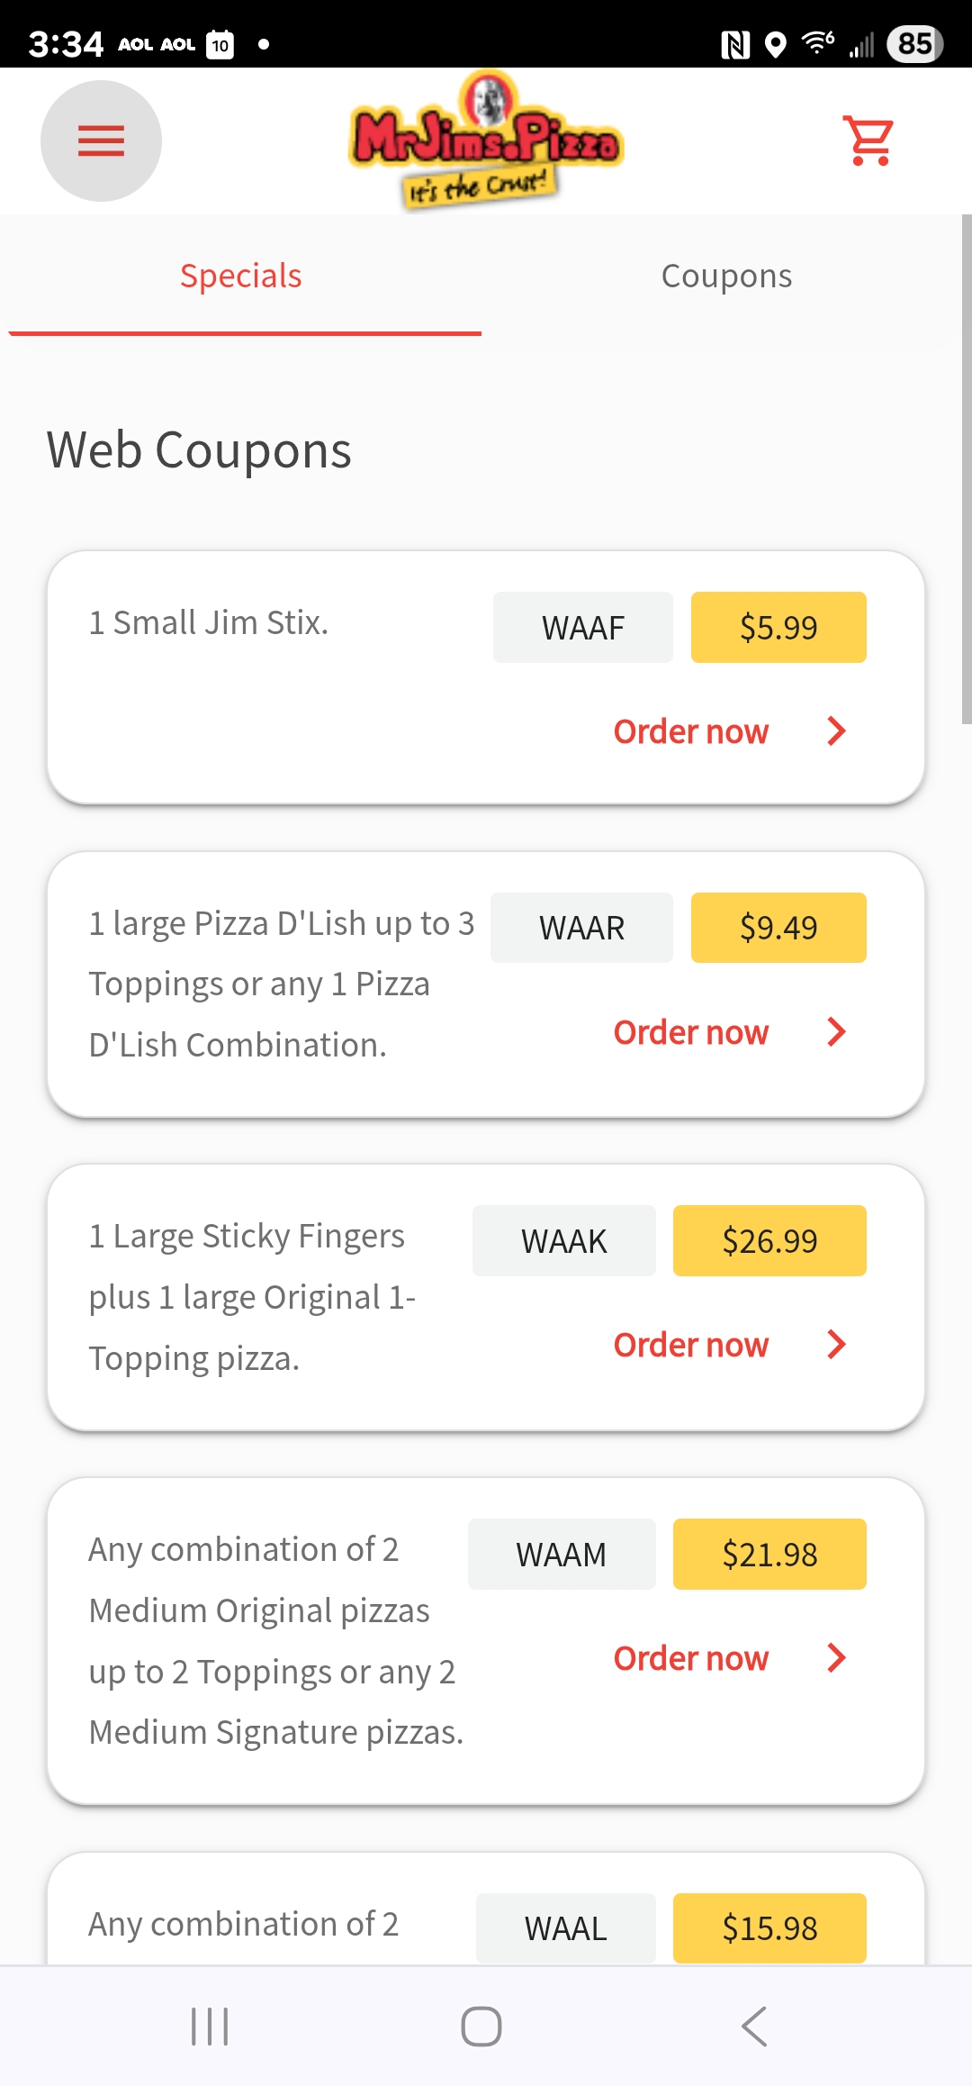
Task: Tap the $26.99 price badge
Action: 769,1241
